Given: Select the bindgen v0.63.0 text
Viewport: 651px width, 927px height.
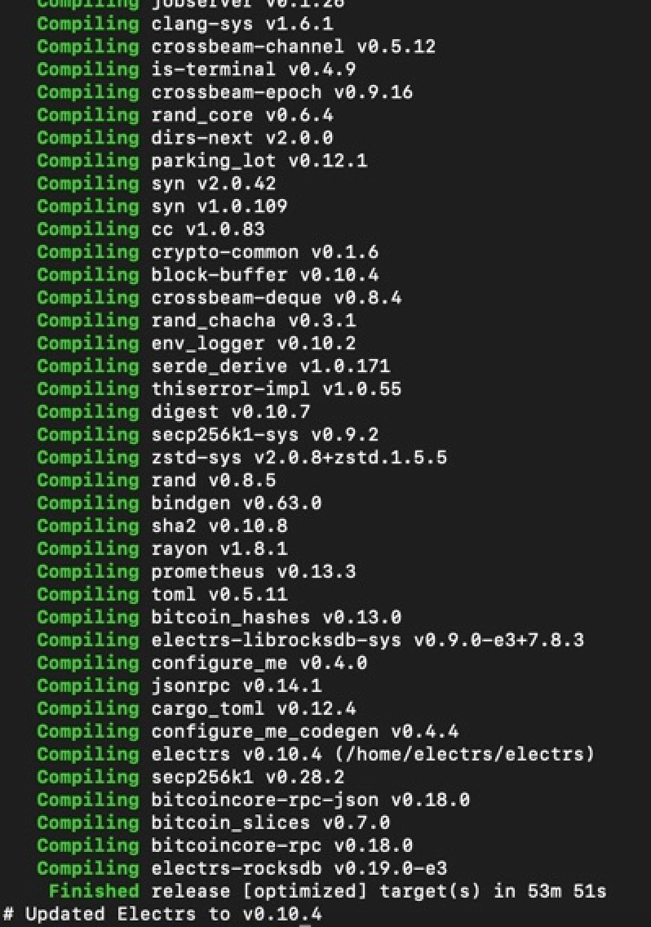Looking at the screenshot, I should click(x=237, y=503).
